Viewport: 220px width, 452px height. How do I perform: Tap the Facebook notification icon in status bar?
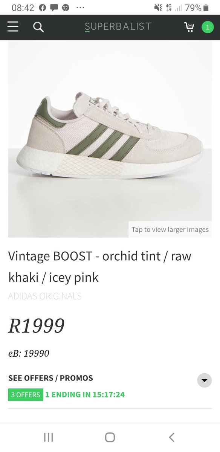[x=43, y=8]
